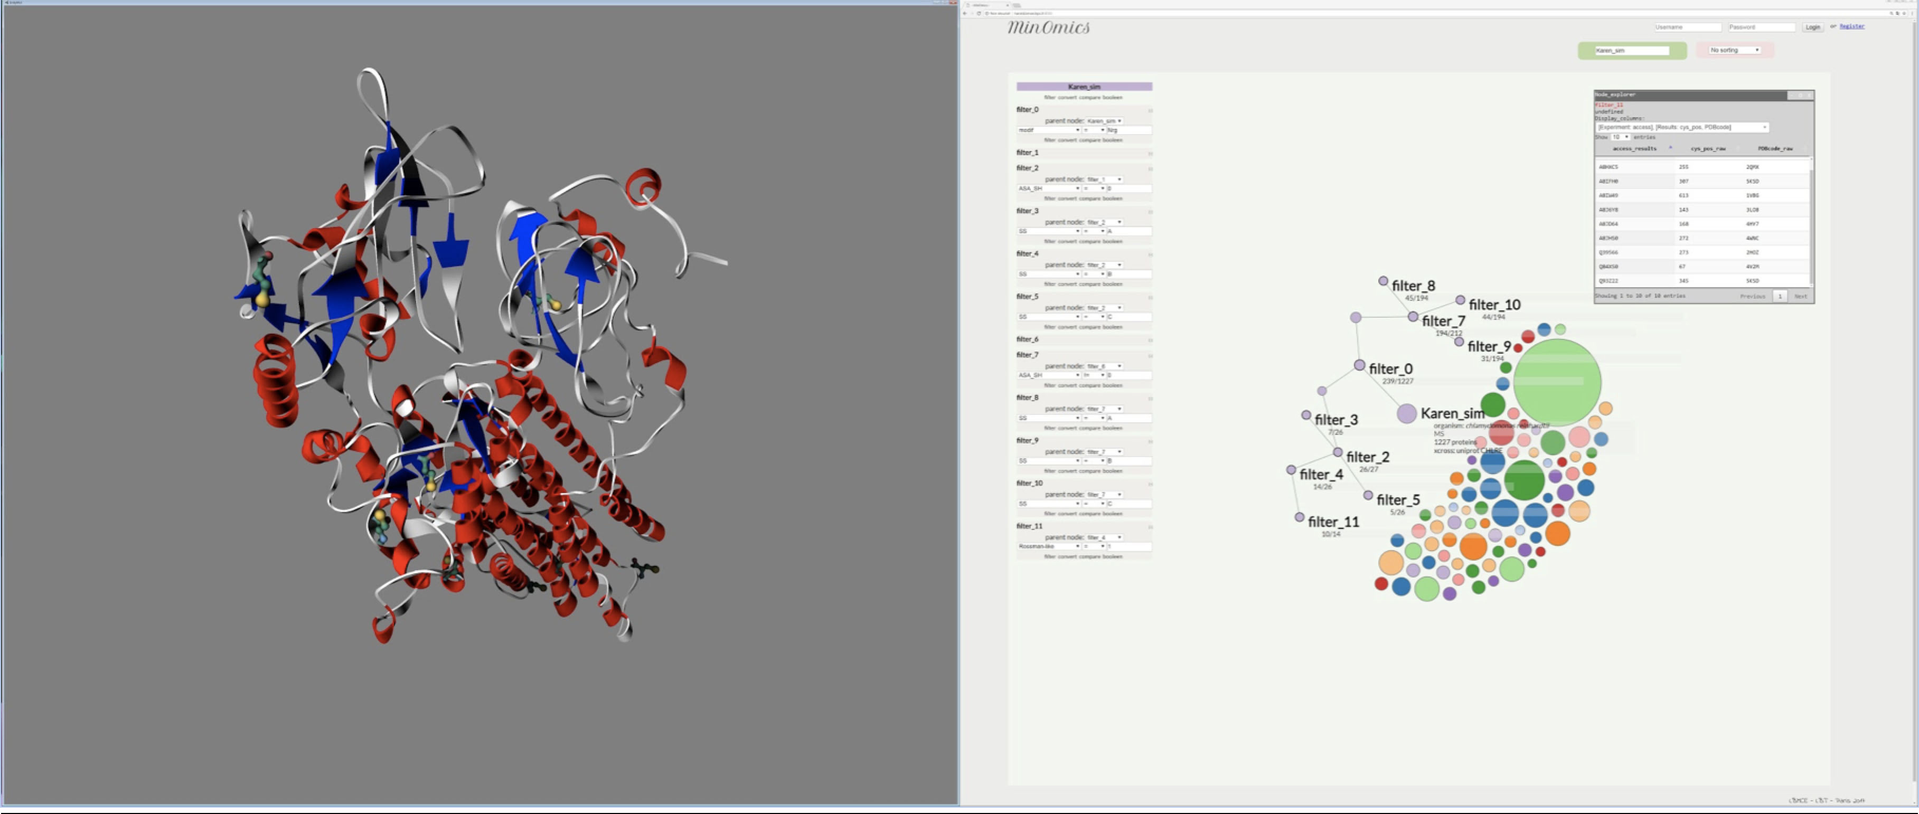The image size is (1919, 814).
Task: Open the Show entries dropdown in Node_explorer
Action: pyautogui.click(x=1621, y=138)
